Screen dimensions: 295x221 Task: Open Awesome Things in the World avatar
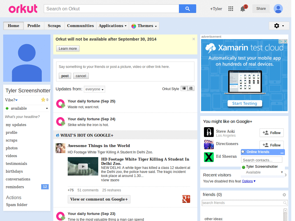coord(60,148)
